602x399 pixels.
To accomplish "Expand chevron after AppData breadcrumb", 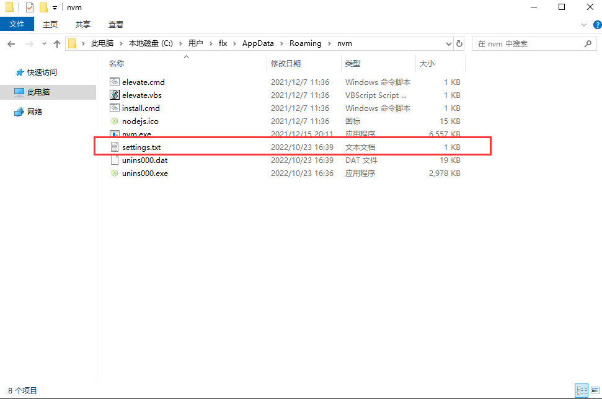I will (281, 44).
